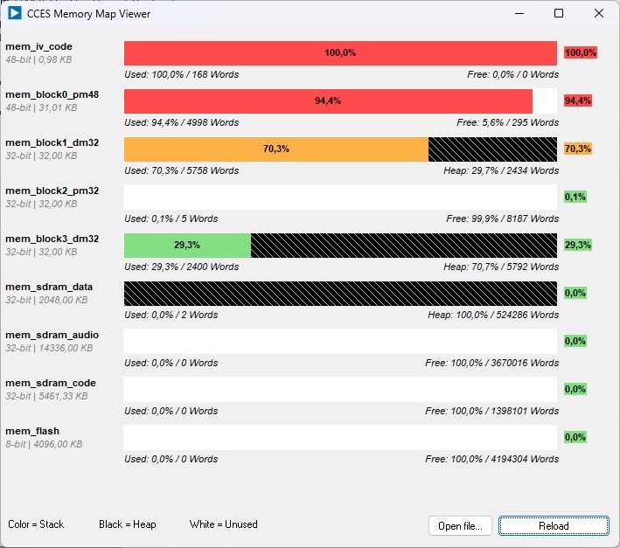Click 'Free: 100,0% / 1398101 Words' text
Viewport: 620px width, 548px height.
tap(492, 412)
